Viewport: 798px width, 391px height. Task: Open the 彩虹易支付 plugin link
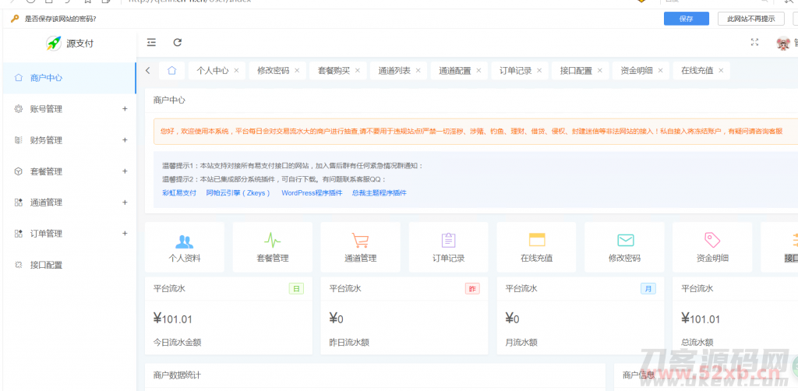[179, 192]
